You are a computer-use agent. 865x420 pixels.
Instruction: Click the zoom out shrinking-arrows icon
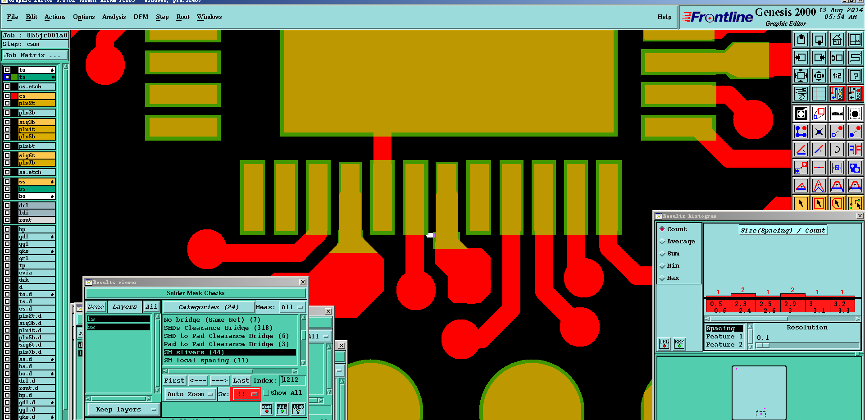[x=819, y=76]
